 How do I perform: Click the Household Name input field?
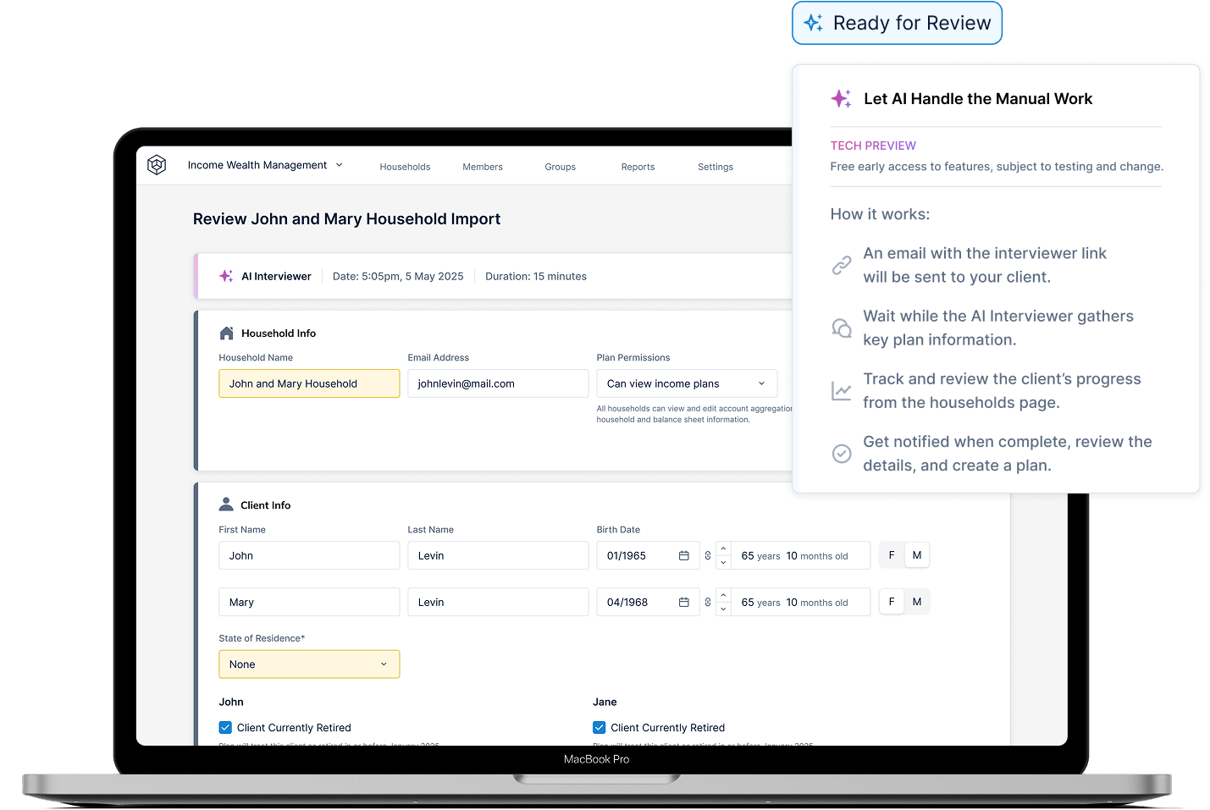click(309, 383)
